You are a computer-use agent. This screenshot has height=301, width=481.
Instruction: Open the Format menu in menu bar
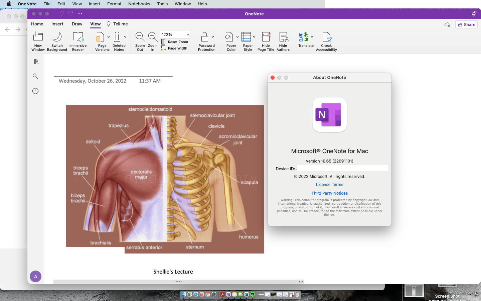[x=114, y=4]
